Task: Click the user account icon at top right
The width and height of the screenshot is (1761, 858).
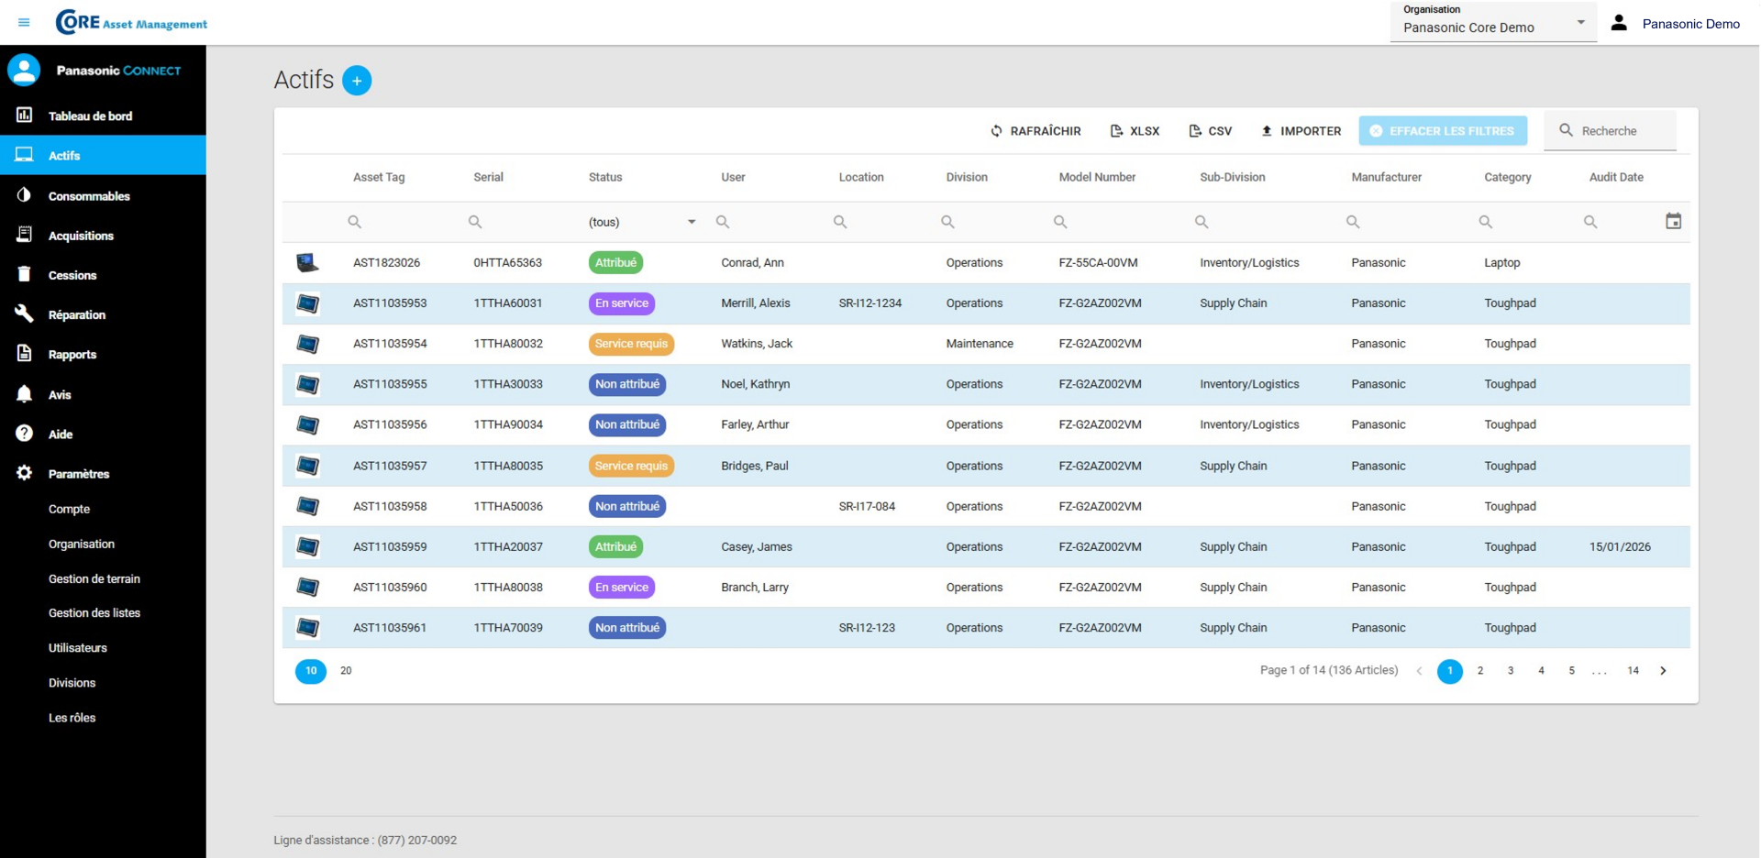Action: click(1619, 23)
